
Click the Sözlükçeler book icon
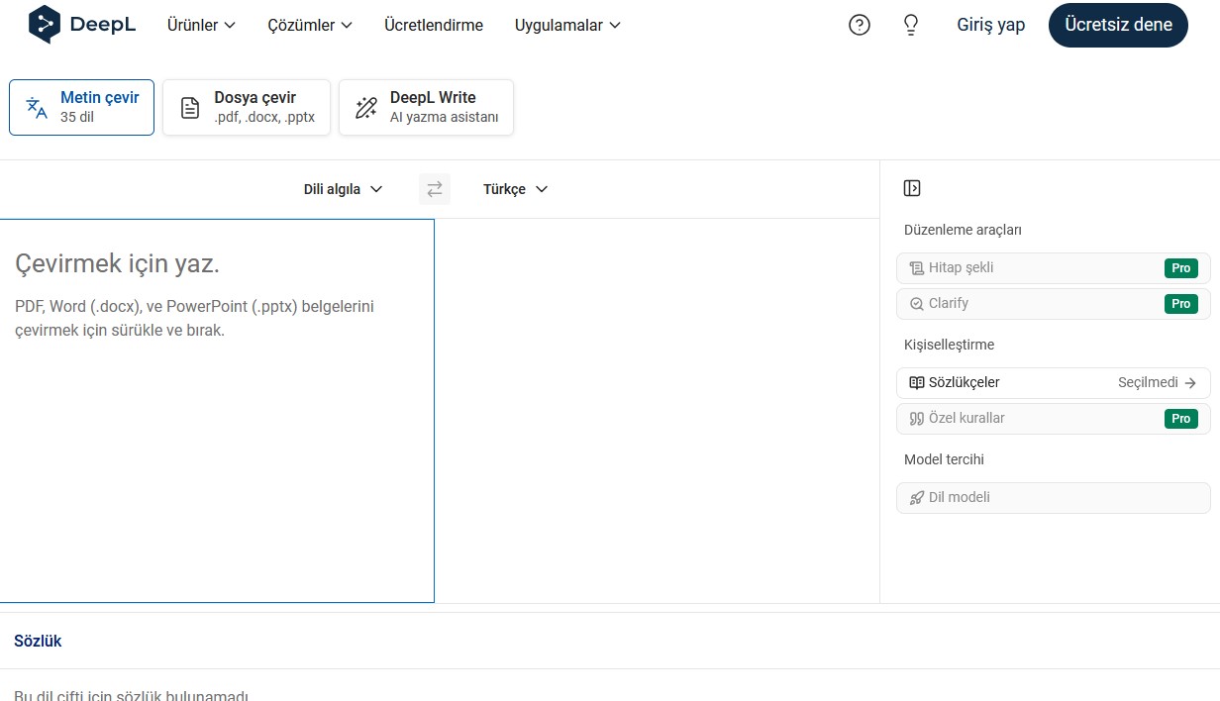tap(917, 382)
